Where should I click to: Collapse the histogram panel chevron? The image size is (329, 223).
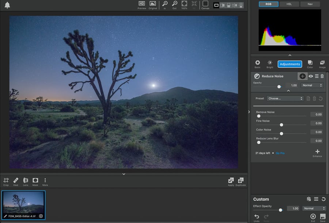pos(290,55)
